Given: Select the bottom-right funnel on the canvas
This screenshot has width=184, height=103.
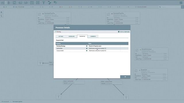Looking at the screenshot, I should [126, 97].
